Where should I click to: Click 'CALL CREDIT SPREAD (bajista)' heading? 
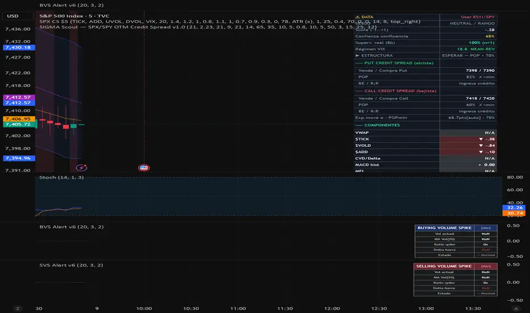tap(400, 90)
